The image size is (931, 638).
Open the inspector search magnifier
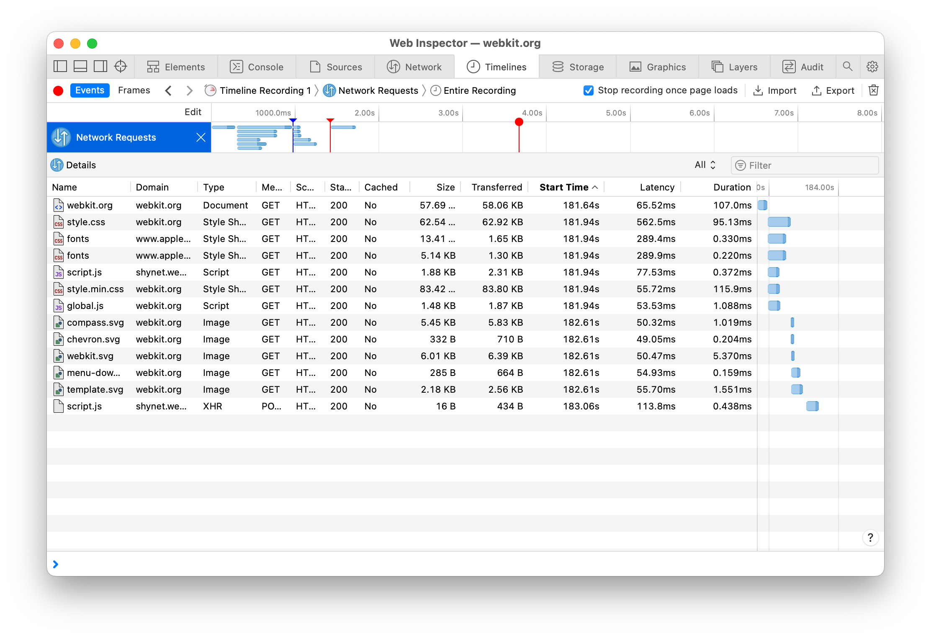pos(847,67)
